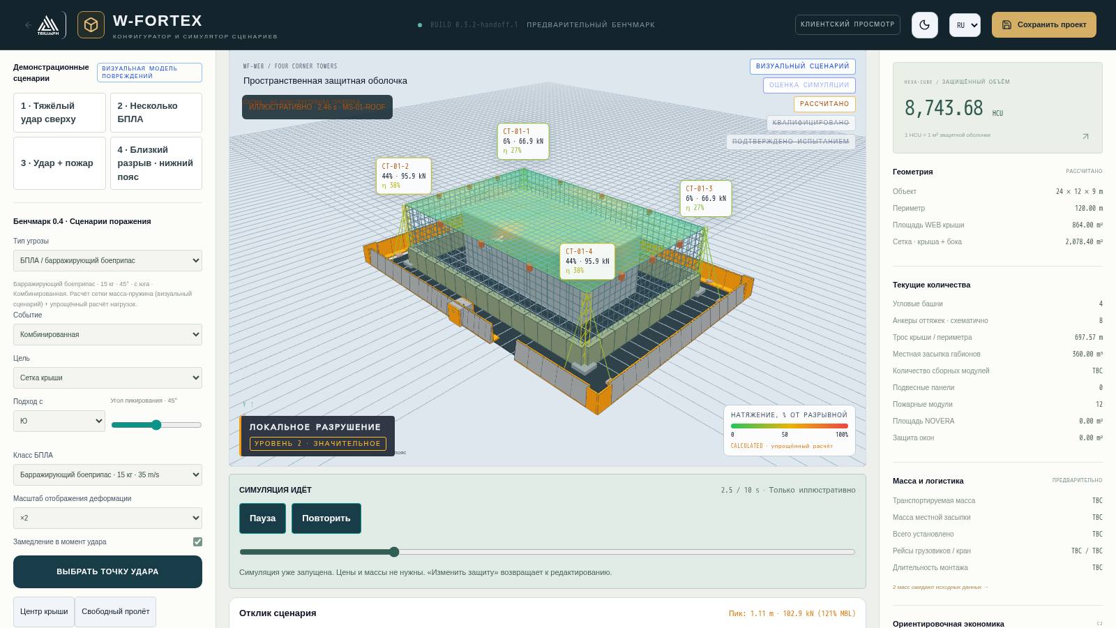The image size is (1116, 628).
Task: Click the УРОВЕНЬ 2 ЗНАЧИТЕЛЬНОЕ damage badge
Action: (x=318, y=443)
